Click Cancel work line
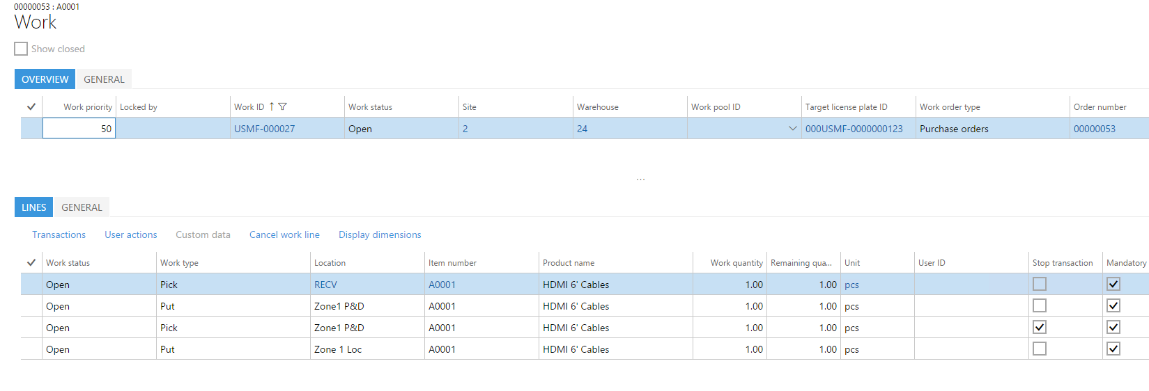Viewport: 1149px width, 391px height. pyautogui.click(x=284, y=234)
